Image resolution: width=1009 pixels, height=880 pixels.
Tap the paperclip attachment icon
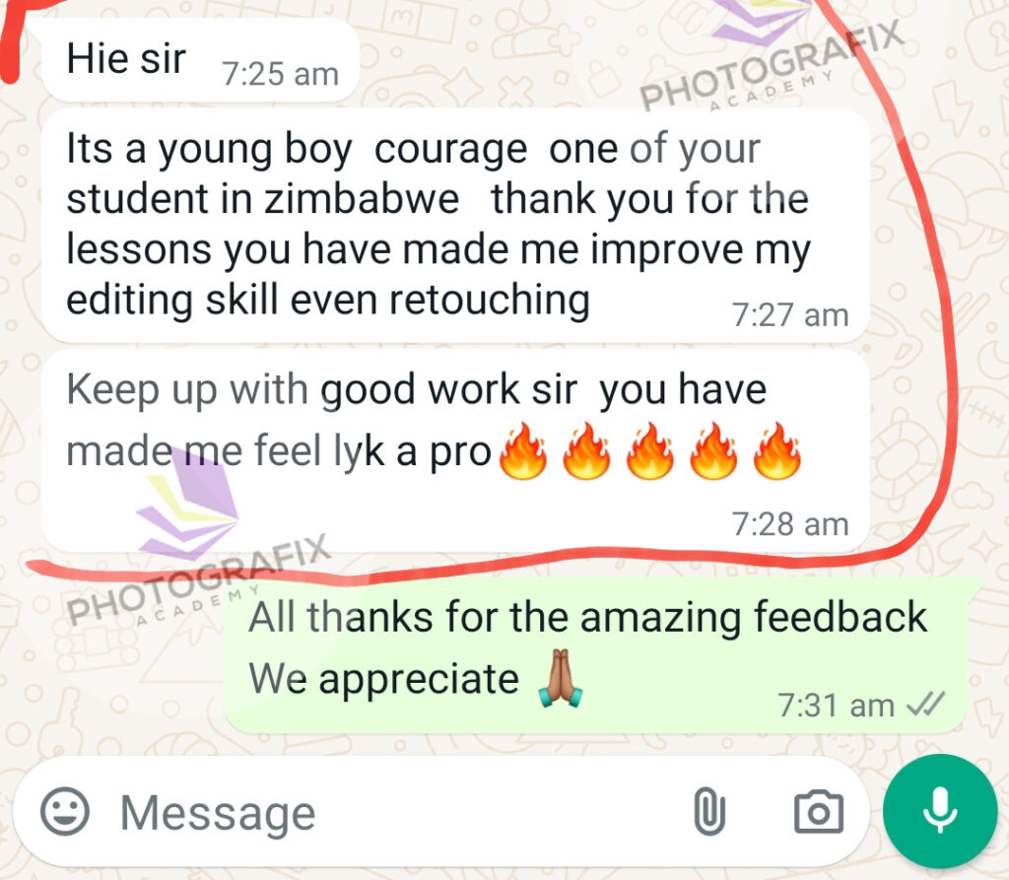pyautogui.click(x=709, y=811)
